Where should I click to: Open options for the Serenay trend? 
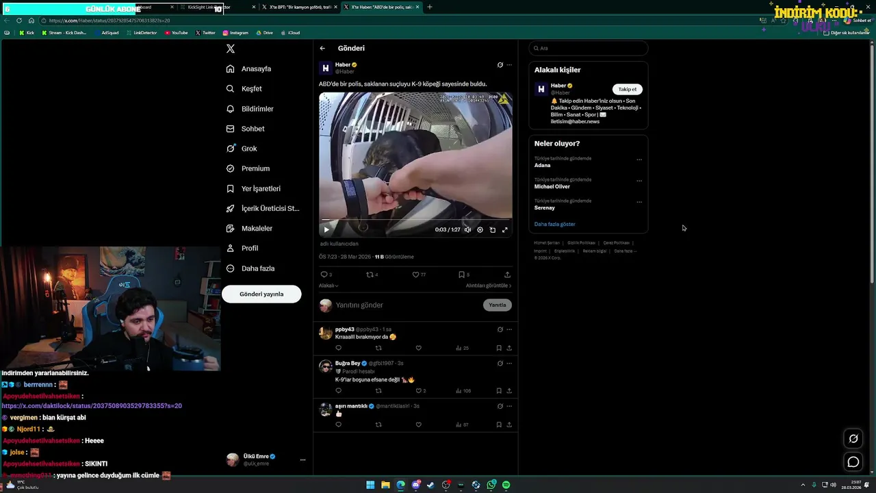click(639, 202)
